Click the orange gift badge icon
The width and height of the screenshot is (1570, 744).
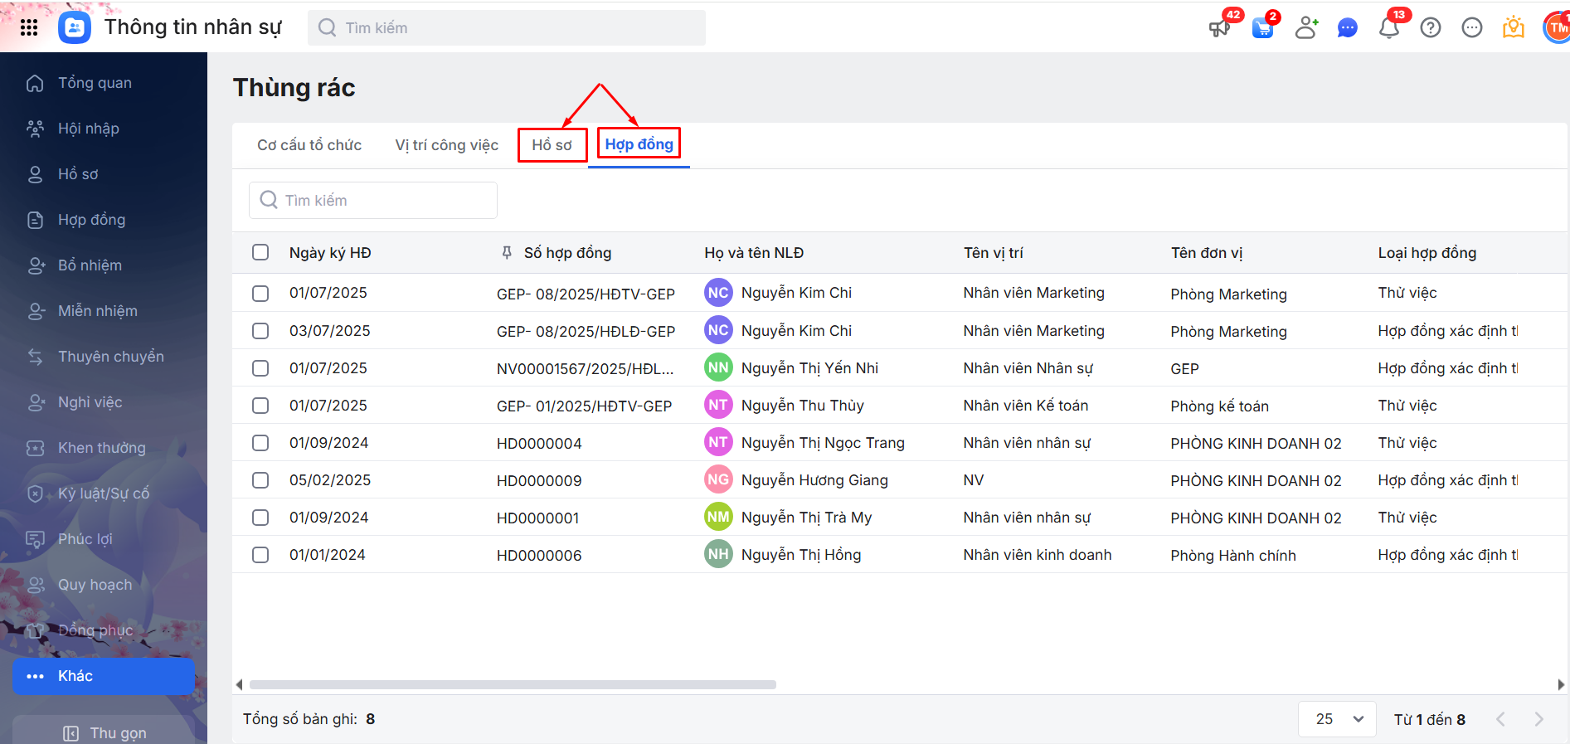[x=1514, y=28]
